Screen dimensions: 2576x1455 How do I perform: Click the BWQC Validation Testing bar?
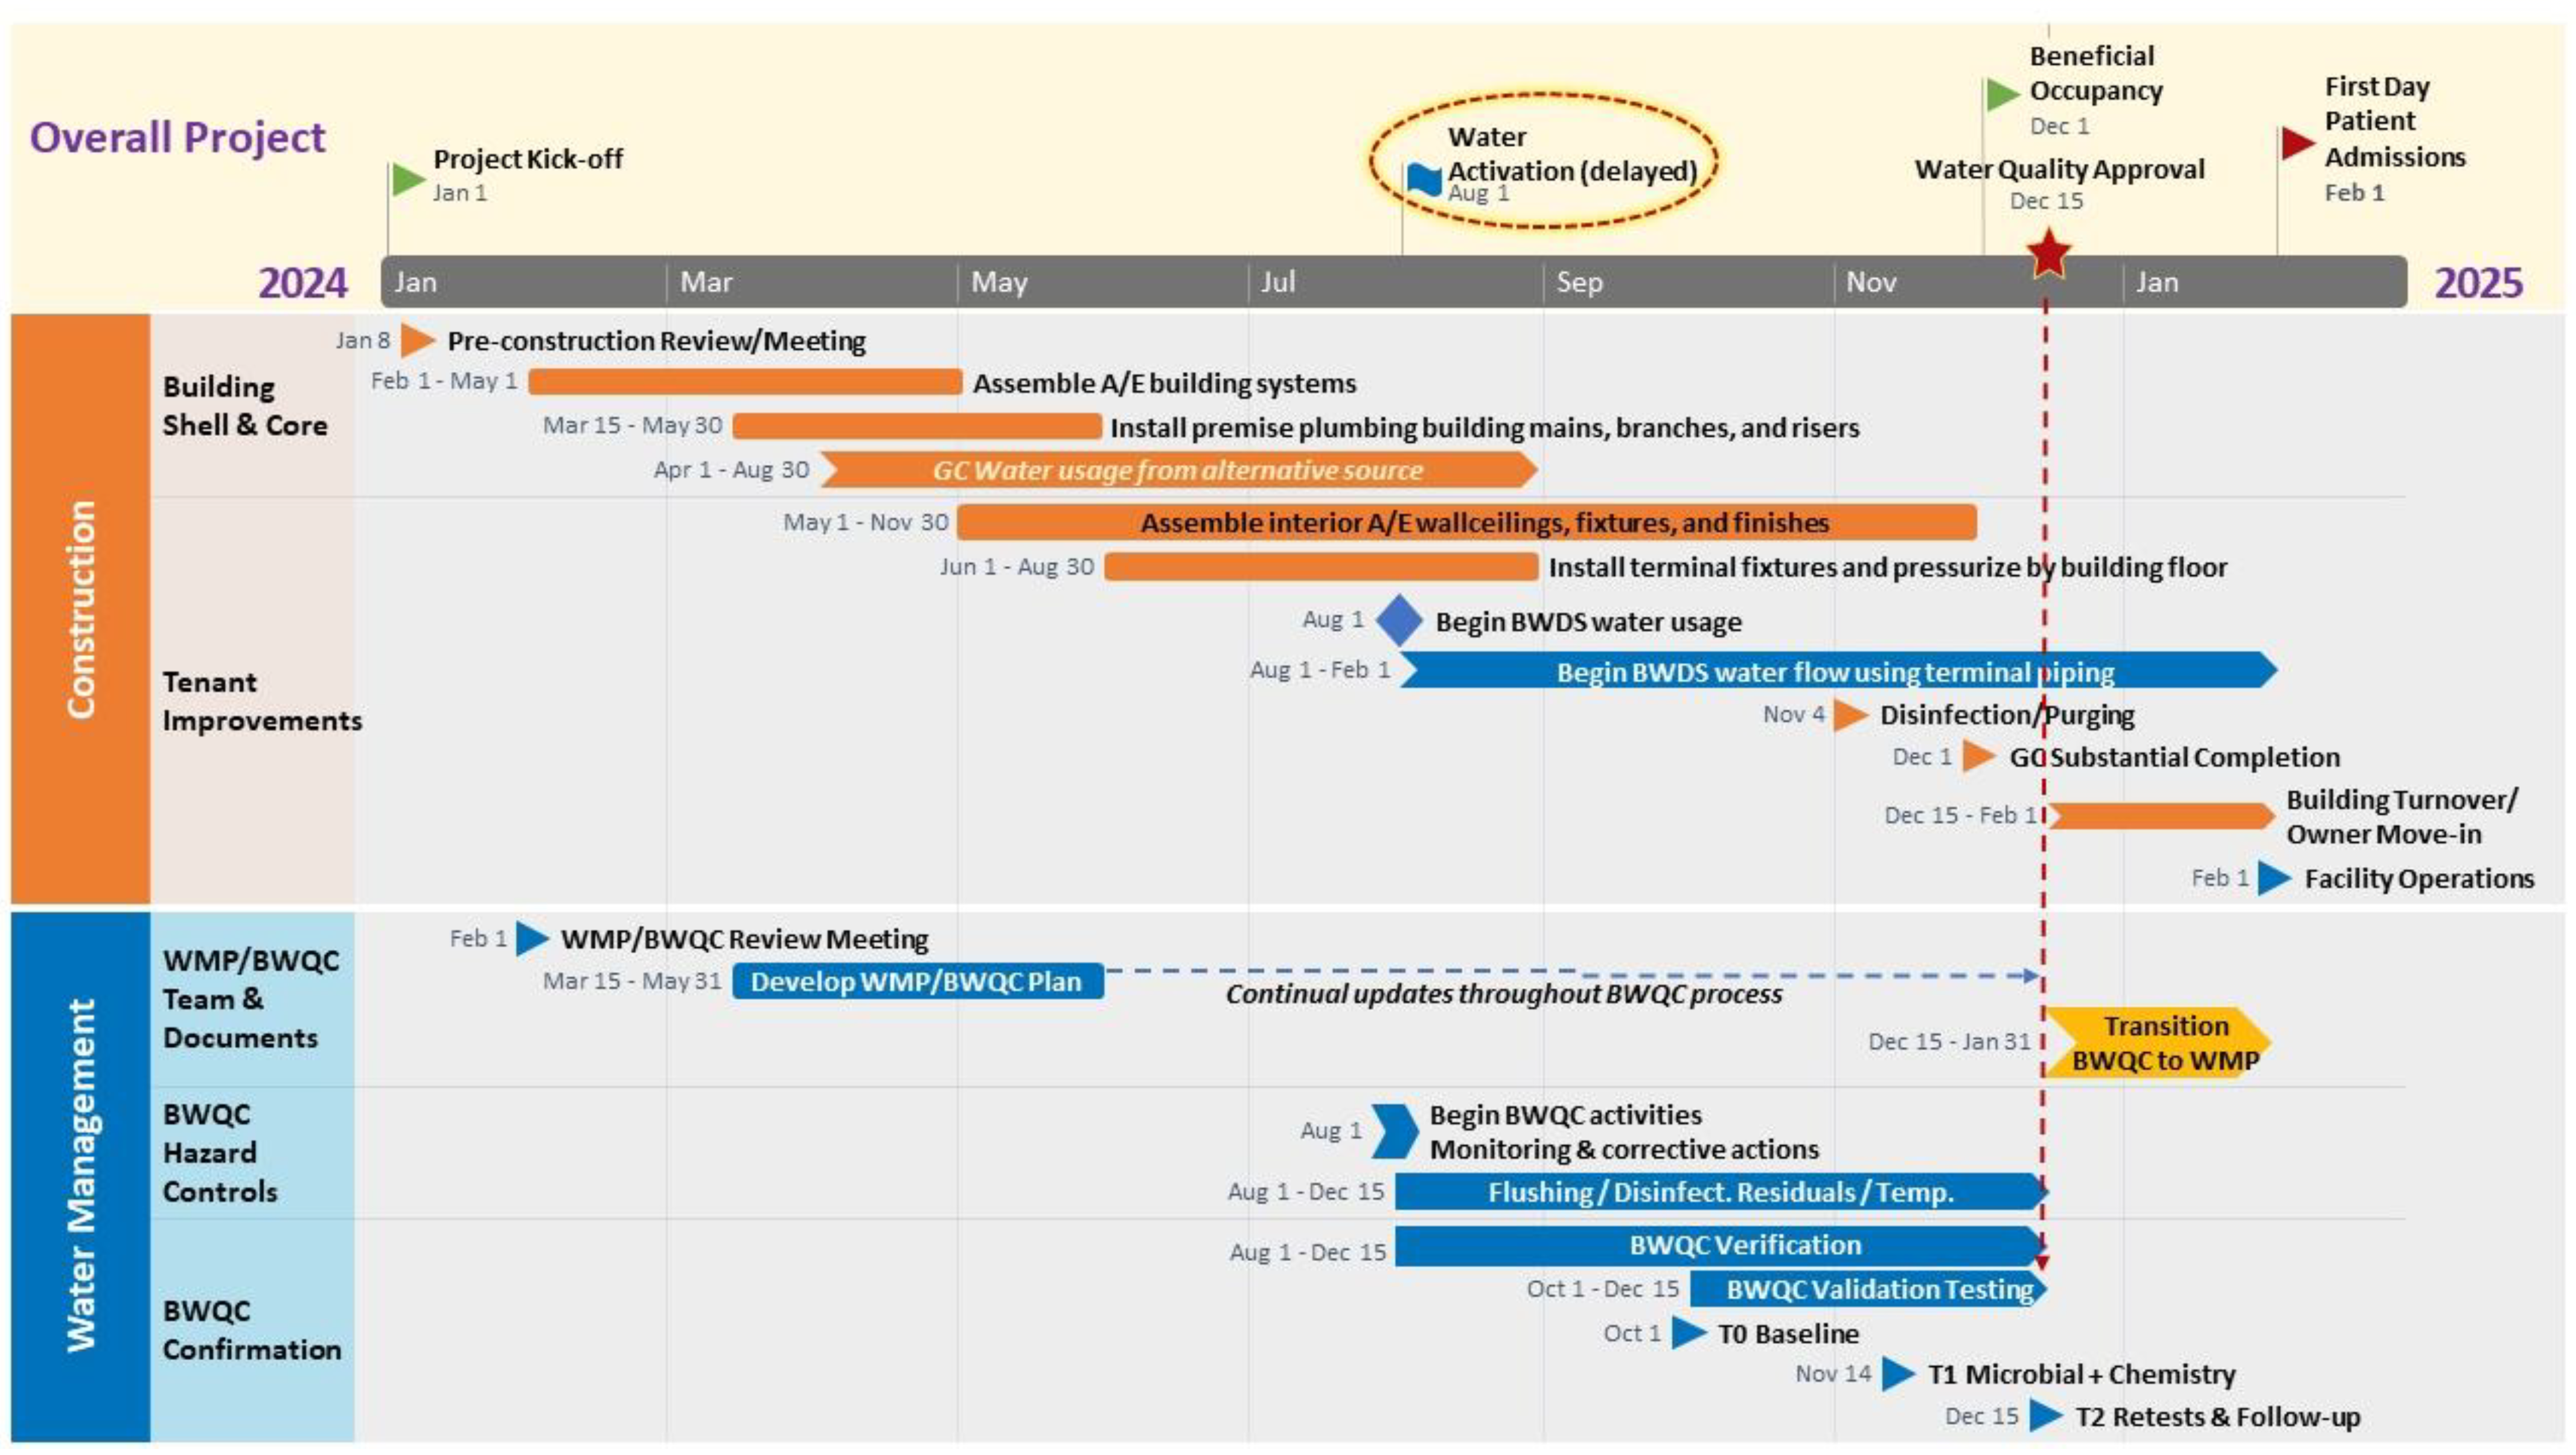pos(1867,1289)
